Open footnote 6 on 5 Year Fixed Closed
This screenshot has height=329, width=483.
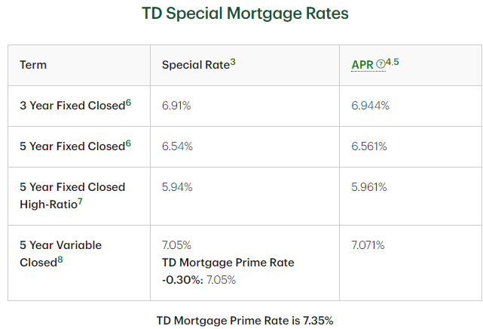pos(129,143)
